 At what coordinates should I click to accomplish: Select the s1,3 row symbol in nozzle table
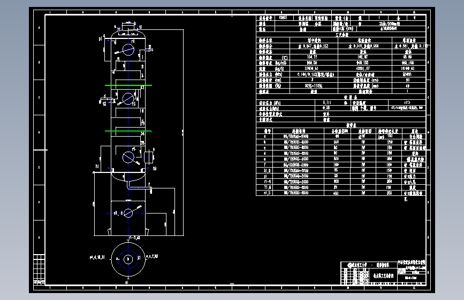click(x=267, y=193)
